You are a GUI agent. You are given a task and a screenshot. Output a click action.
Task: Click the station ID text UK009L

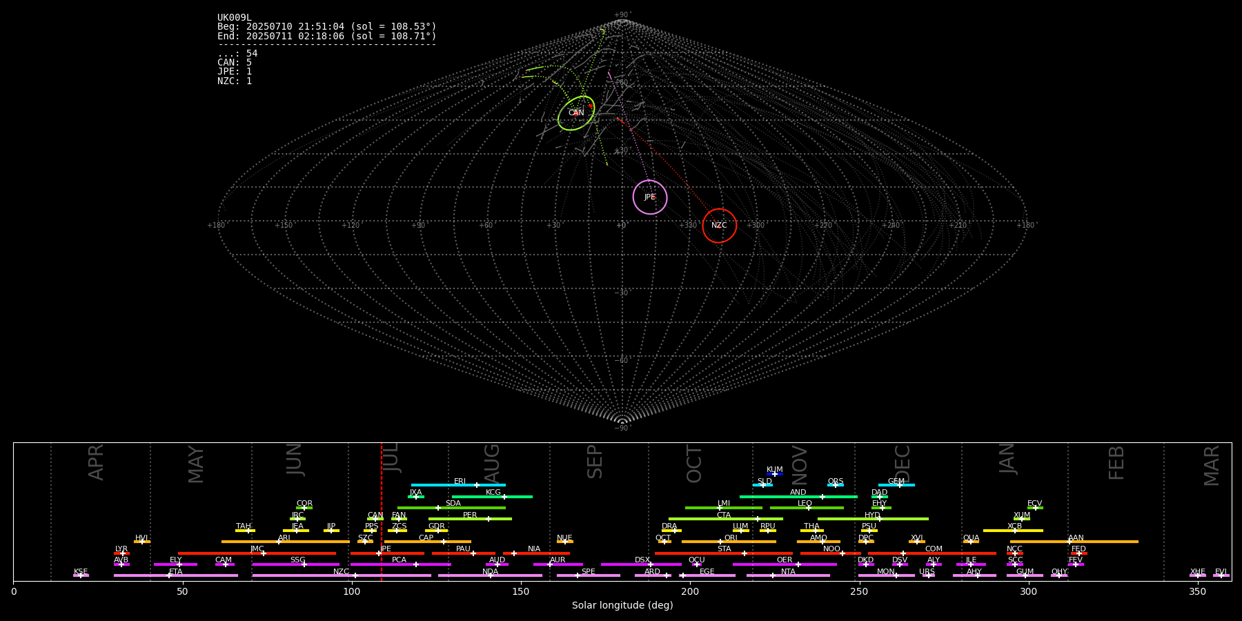pyautogui.click(x=235, y=18)
